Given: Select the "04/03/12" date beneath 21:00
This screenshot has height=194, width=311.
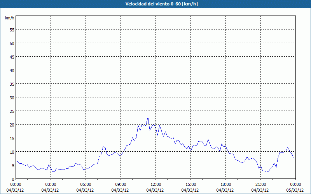Looking at the screenshot, I should point(260,190).
